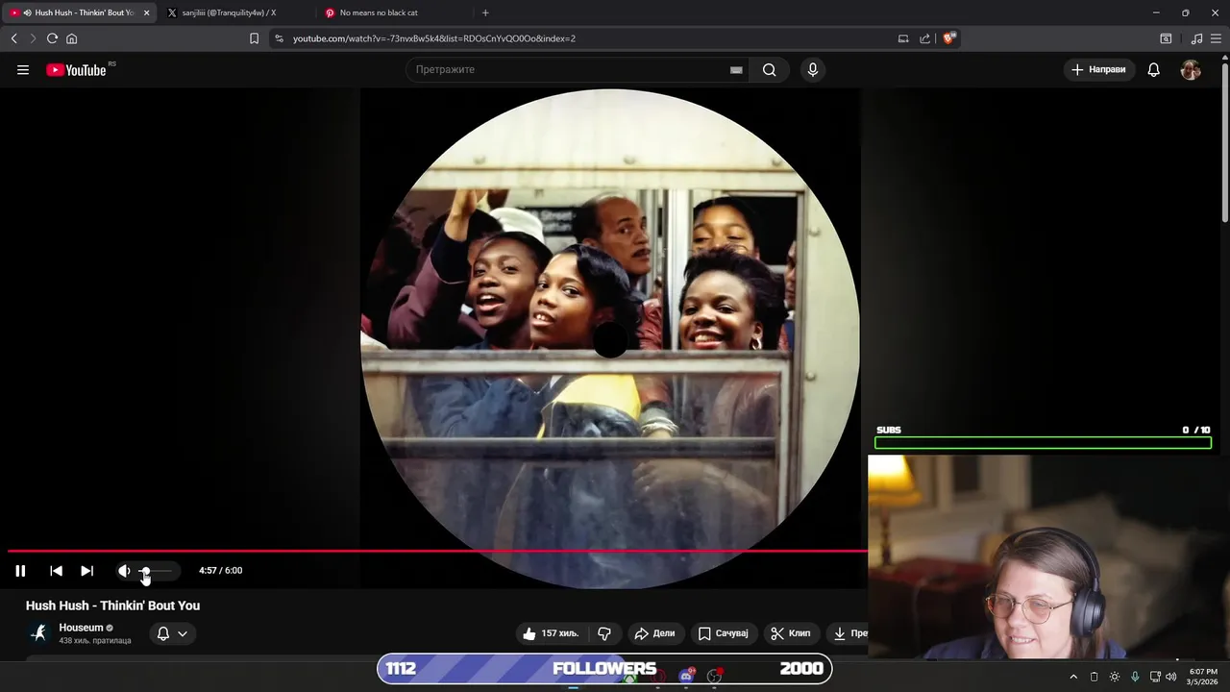The height and width of the screenshot is (692, 1230).
Task: Open the account avatar menu
Action: (1190, 70)
